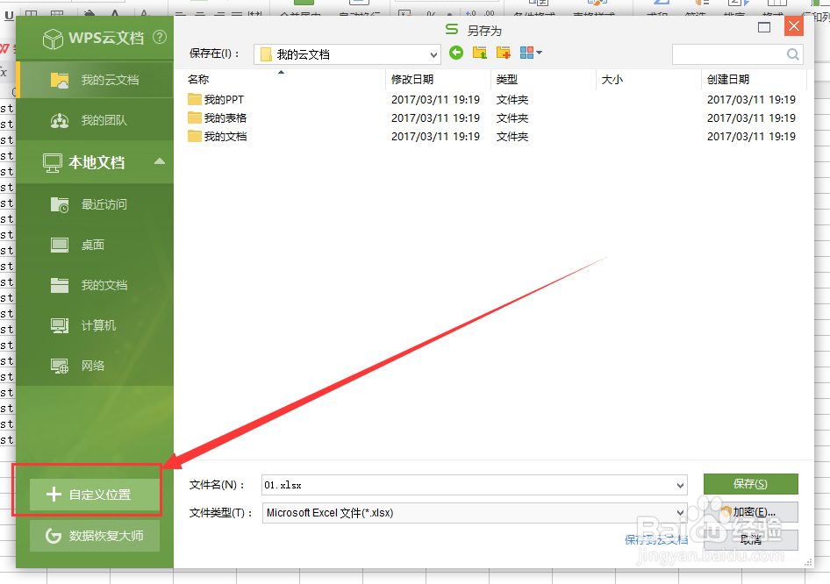
Task: Open the WPS cloud documents help icon
Action: pos(160,37)
